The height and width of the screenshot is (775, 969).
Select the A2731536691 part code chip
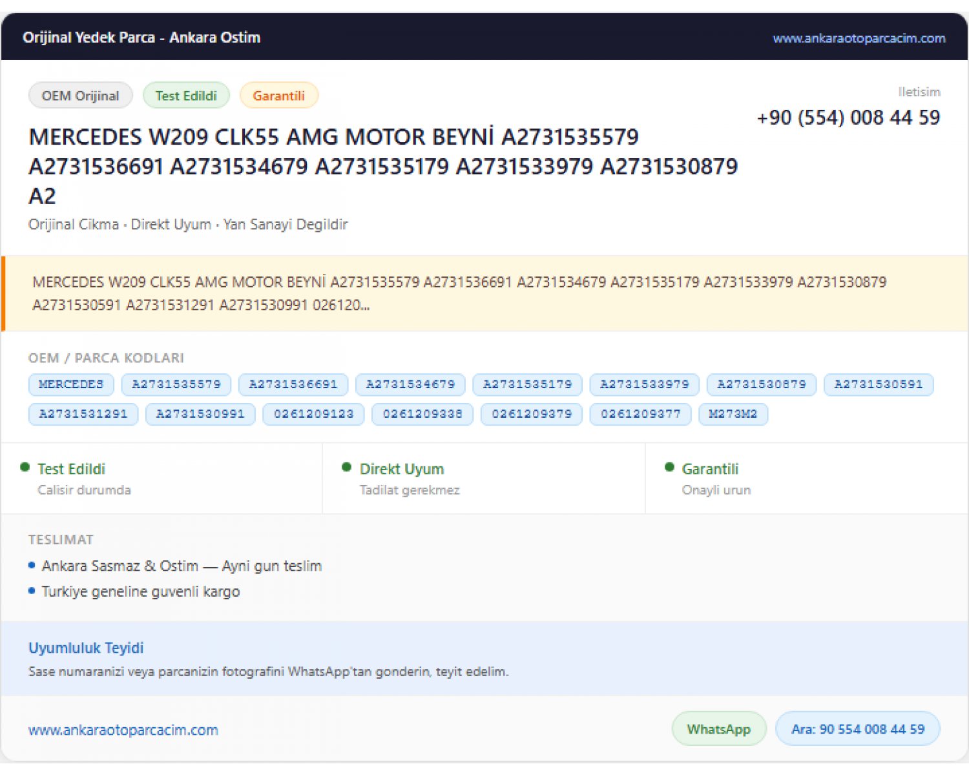point(293,384)
